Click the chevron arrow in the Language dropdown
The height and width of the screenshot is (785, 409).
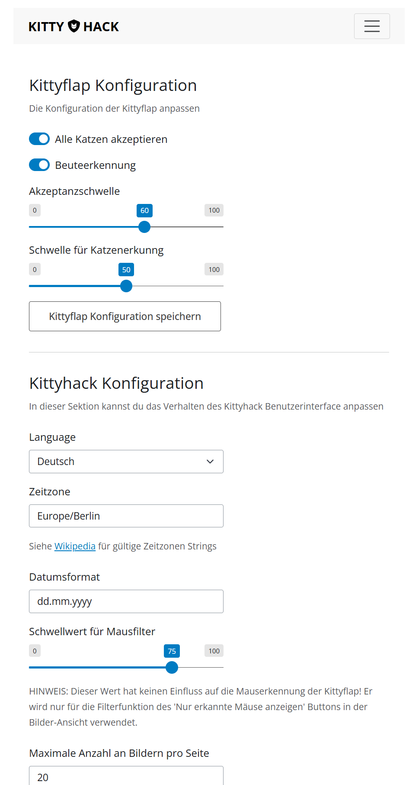pyautogui.click(x=210, y=462)
